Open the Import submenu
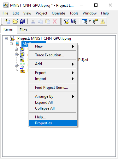 tap(53, 79)
